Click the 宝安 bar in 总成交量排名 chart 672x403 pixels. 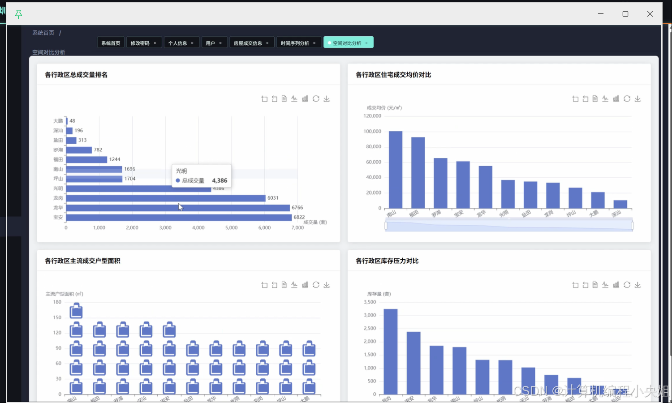(179, 217)
